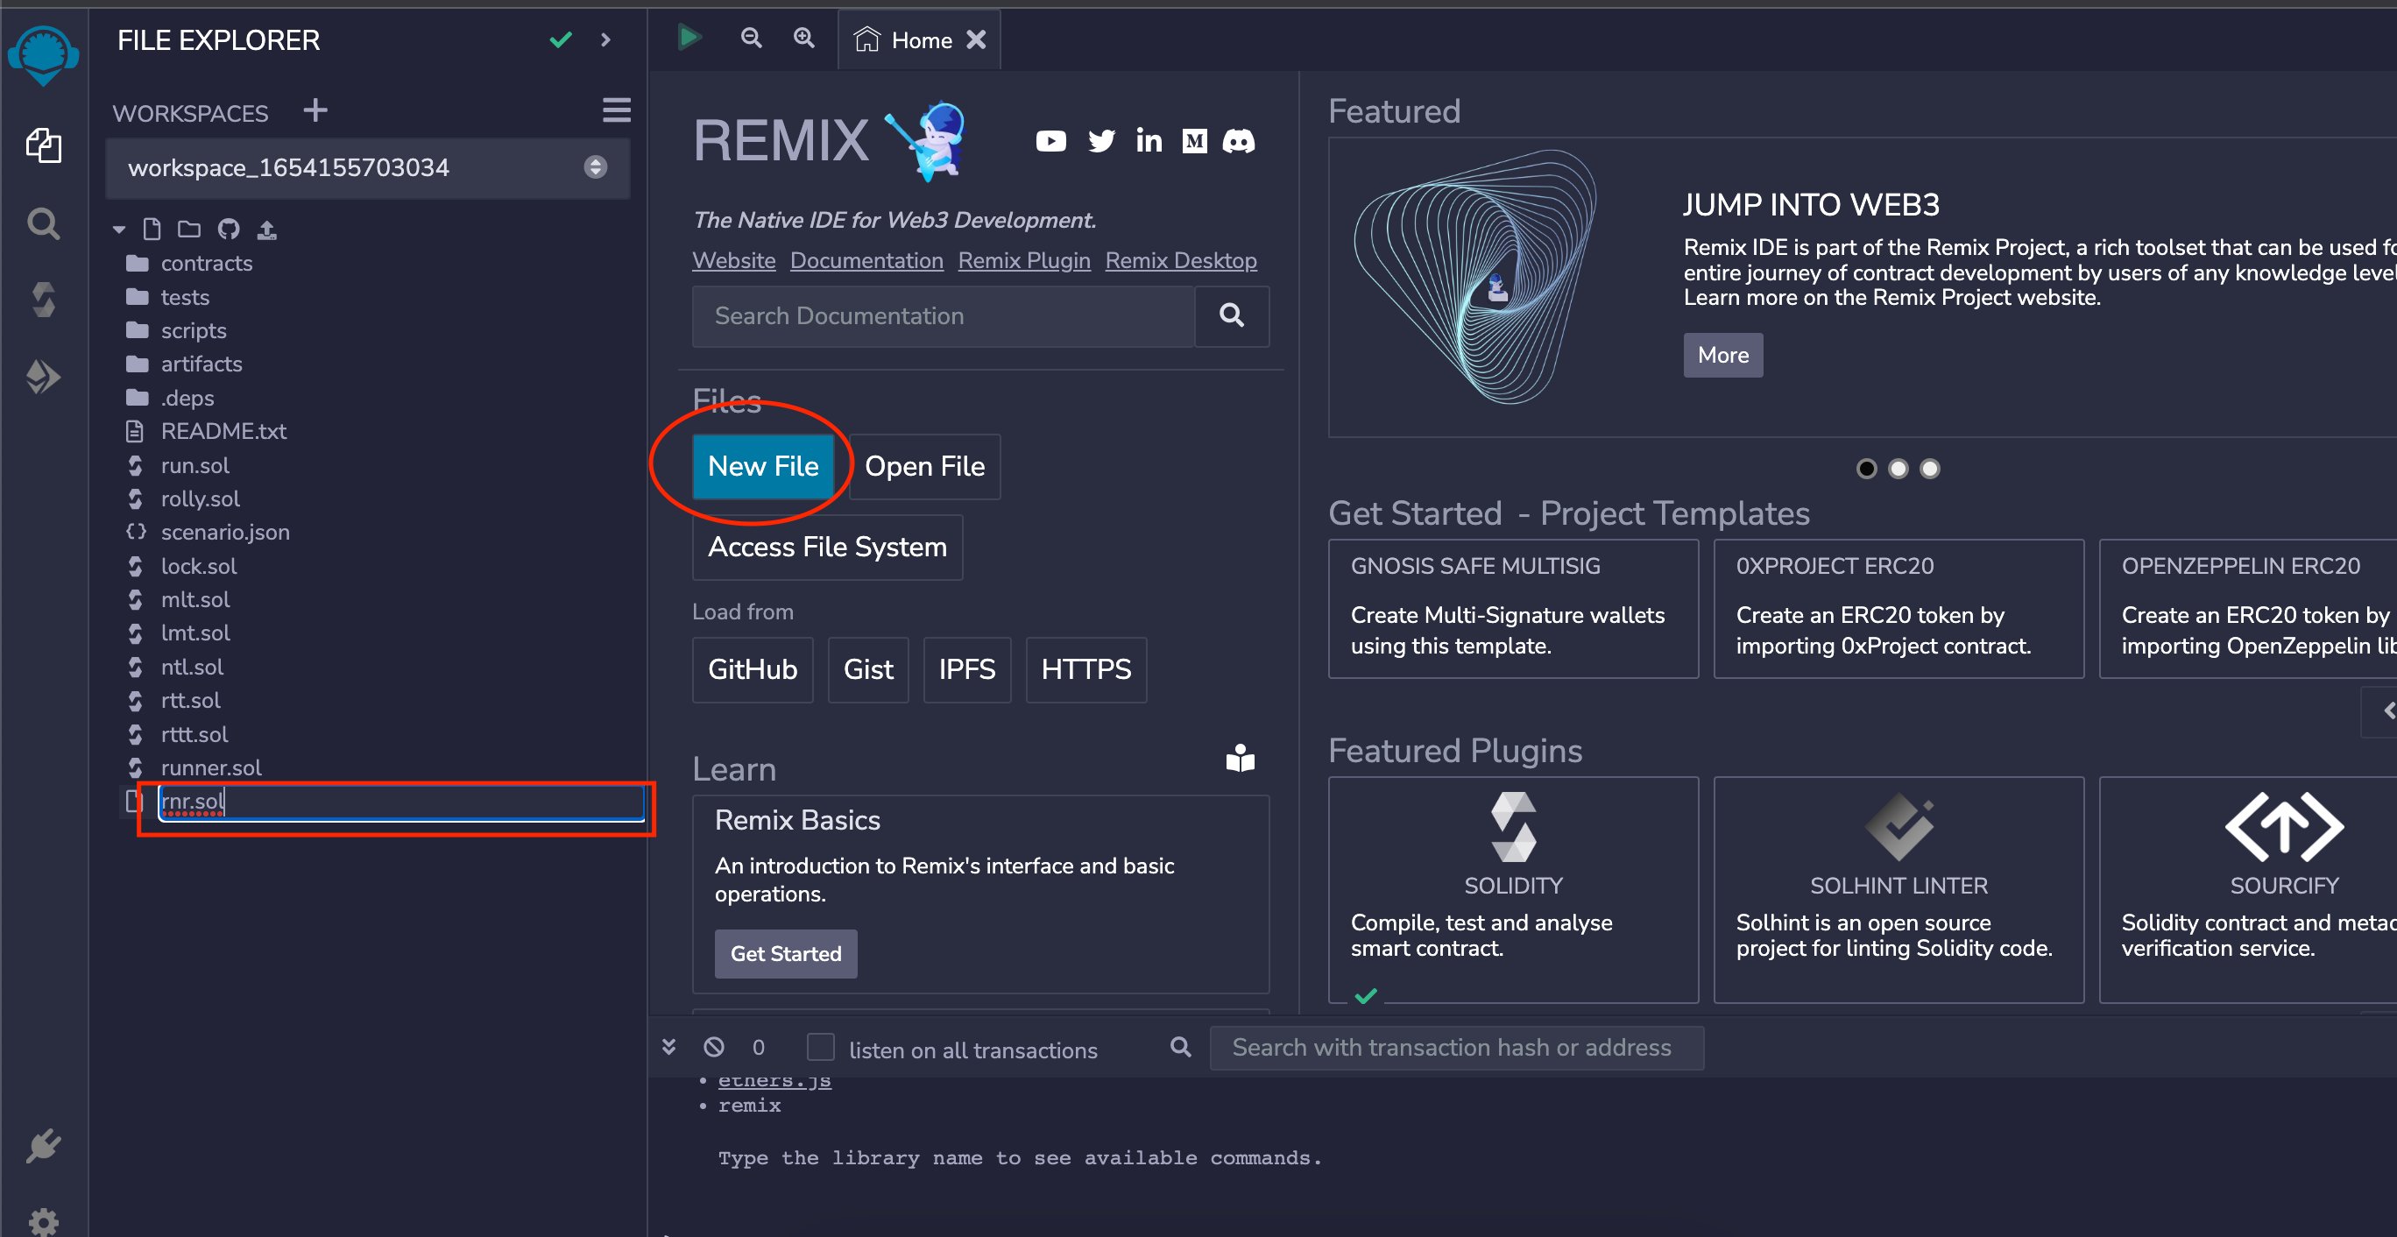Open the sidebar search icon
Screen dimensions: 2397x1237
click(43, 223)
